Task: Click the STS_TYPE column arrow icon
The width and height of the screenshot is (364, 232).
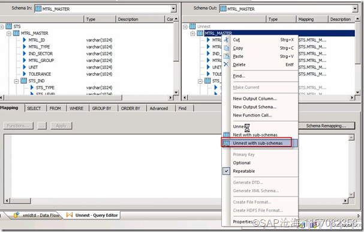Action: pyautogui.click(x=32, y=88)
